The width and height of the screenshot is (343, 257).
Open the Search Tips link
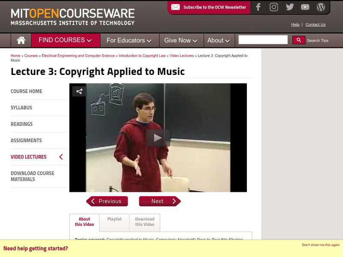[318, 40]
